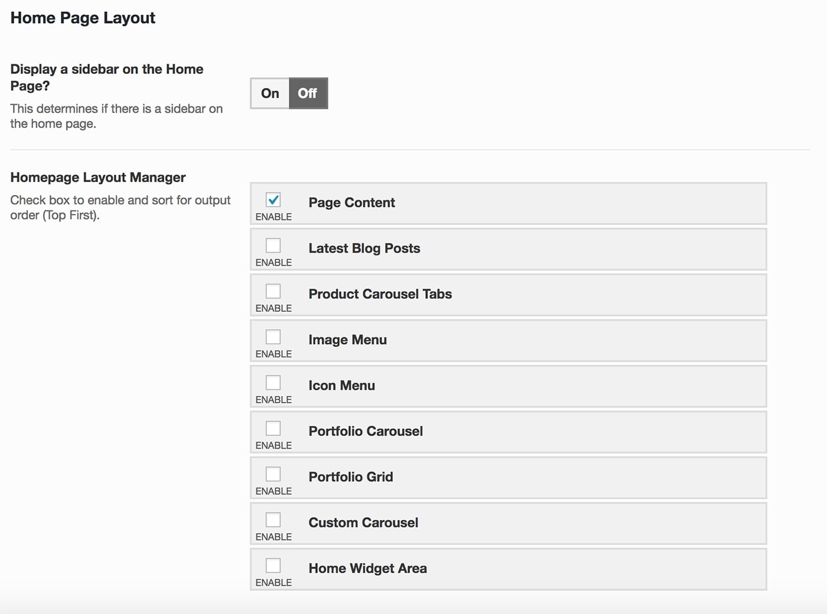Enable the Latest Blog Posts checkbox
The height and width of the screenshot is (614, 827).
click(x=273, y=245)
